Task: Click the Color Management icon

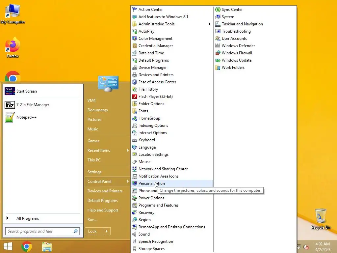Action: click(135, 39)
